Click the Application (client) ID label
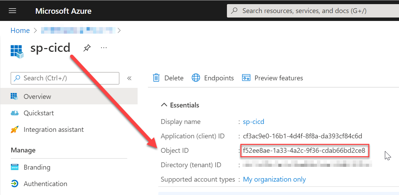The width and height of the screenshot is (399, 195). tap(193, 136)
